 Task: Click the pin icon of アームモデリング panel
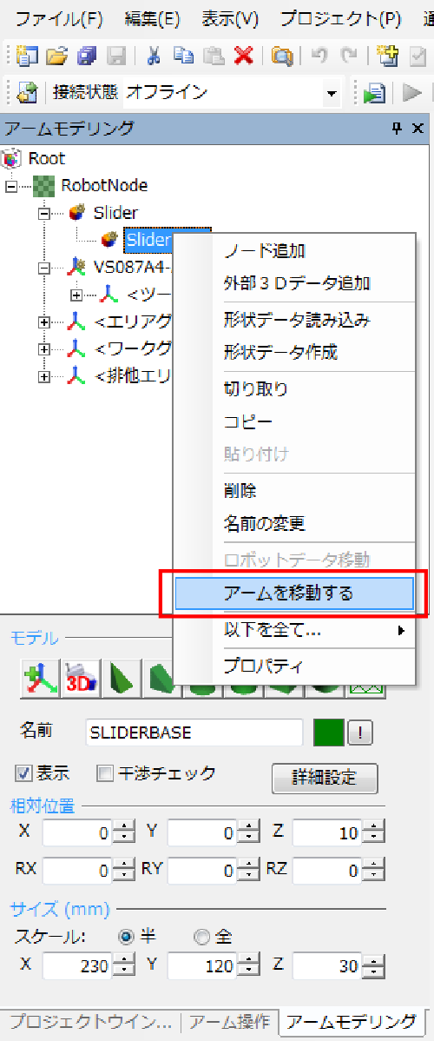pos(397,128)
